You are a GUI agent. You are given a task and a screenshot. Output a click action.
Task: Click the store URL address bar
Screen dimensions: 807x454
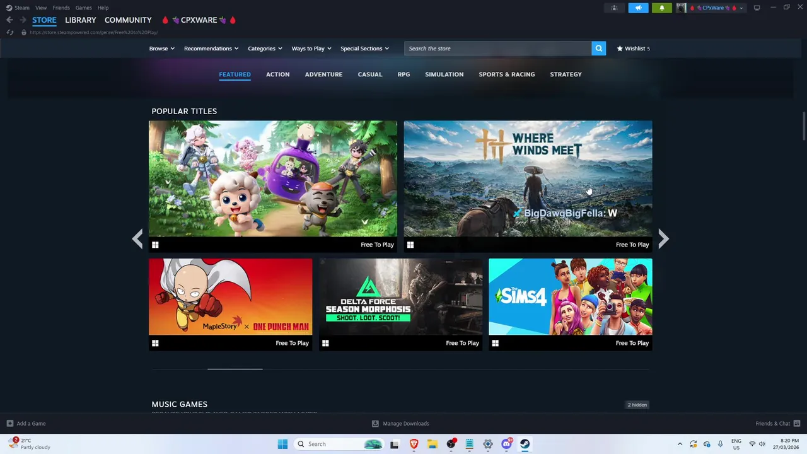click(93, 32)
